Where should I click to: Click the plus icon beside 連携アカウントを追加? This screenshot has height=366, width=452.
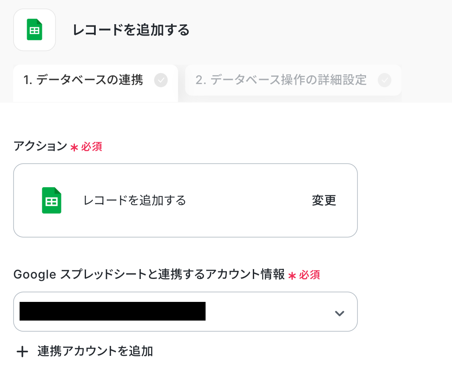(22, 352)
